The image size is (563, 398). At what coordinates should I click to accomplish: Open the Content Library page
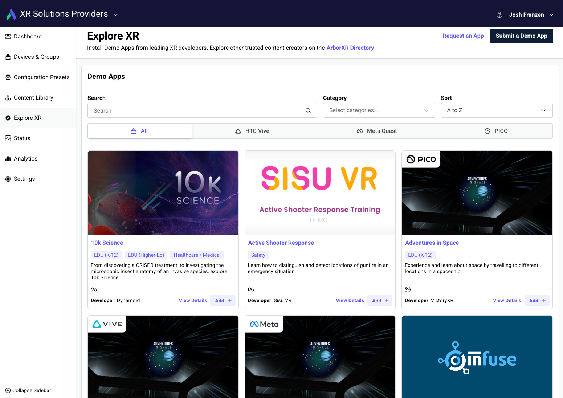click(38, 98)
